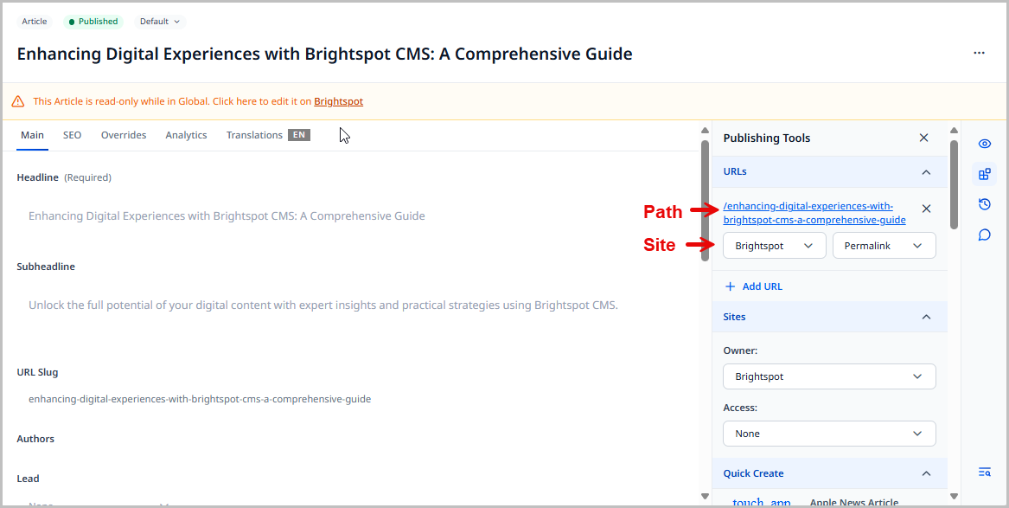Collapse the URLs section
The height and width of the screenshot is (508, 1009).
[926, 171]
